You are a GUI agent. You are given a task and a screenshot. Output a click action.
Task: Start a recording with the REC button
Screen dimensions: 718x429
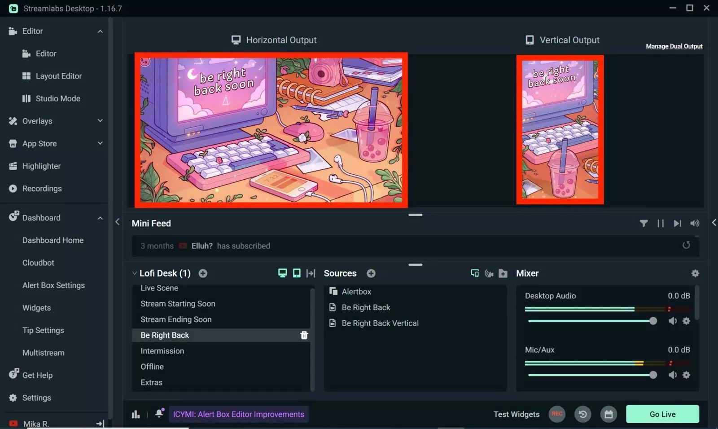coord(557,414)
